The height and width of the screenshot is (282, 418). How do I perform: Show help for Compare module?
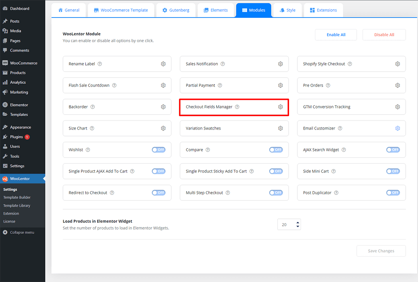point(208,150)
